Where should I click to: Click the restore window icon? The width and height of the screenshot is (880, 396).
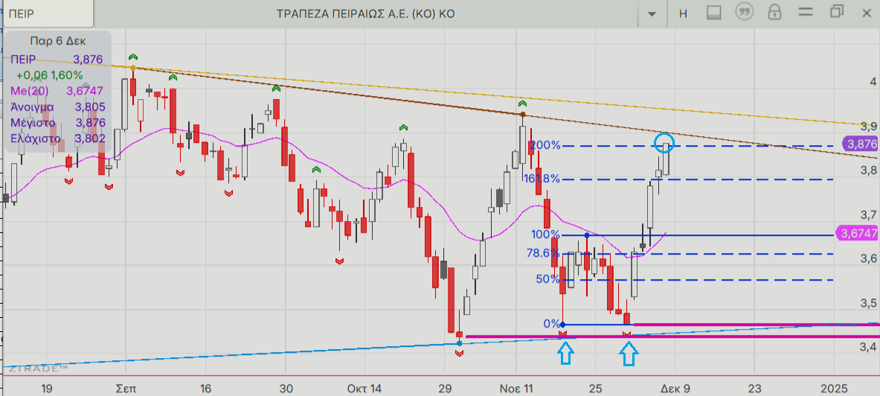(837, 12)
